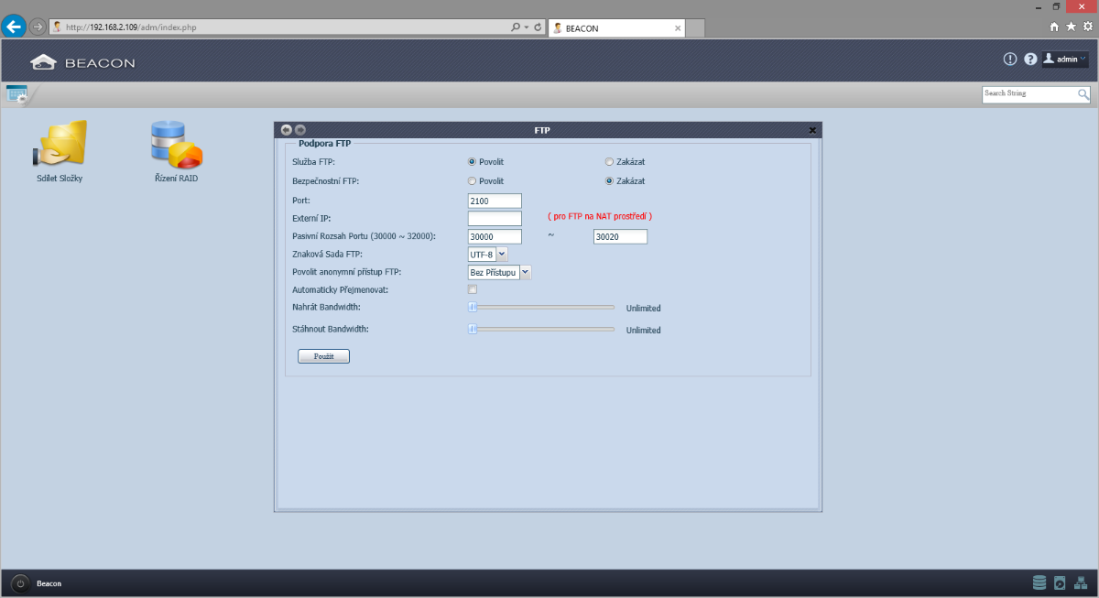Select Povolit for Bezpečnostní FTP

473,181
